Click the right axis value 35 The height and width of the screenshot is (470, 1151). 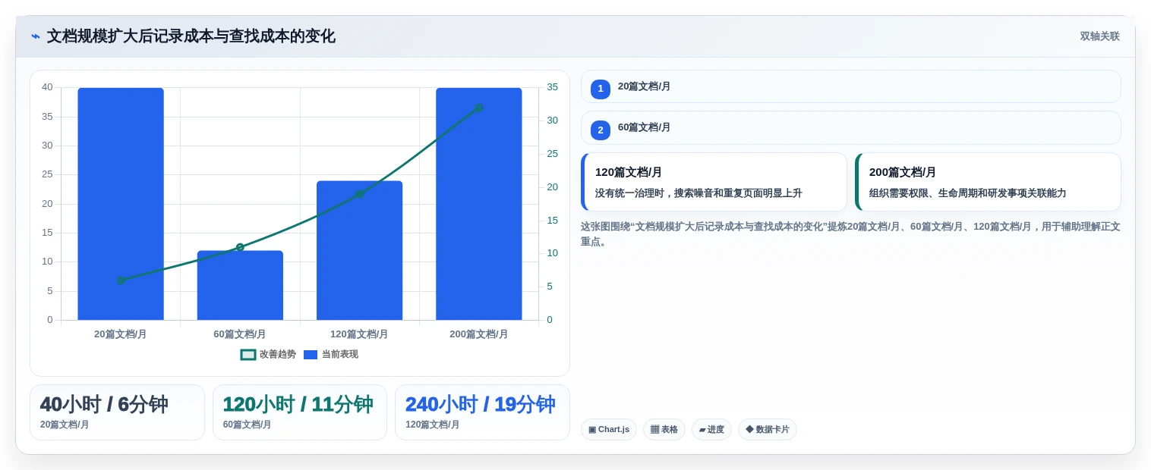click(552, 87)
